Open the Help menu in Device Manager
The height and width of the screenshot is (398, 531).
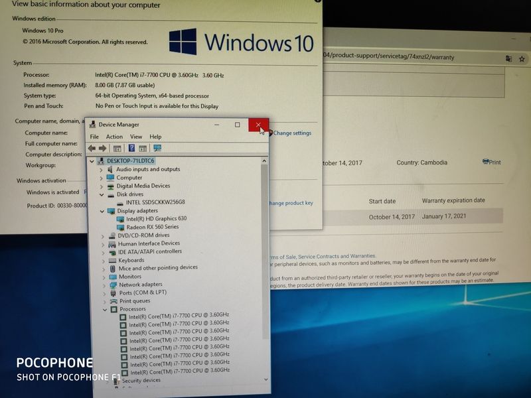[x=155, y=137]
